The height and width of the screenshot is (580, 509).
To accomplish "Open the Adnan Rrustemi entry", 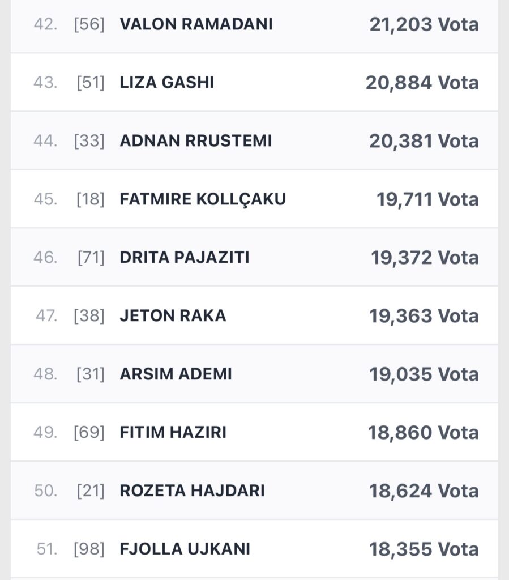I will click(x=196, y=141).
